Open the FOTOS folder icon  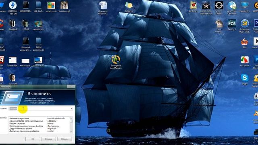[25, 25]
